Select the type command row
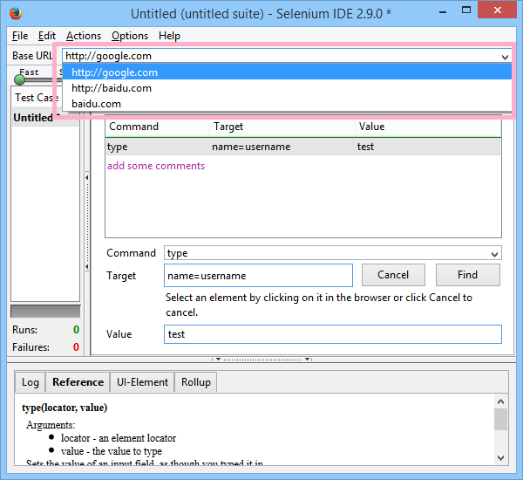Viewport: 523px width, 480px height. (x=302, y=147)
